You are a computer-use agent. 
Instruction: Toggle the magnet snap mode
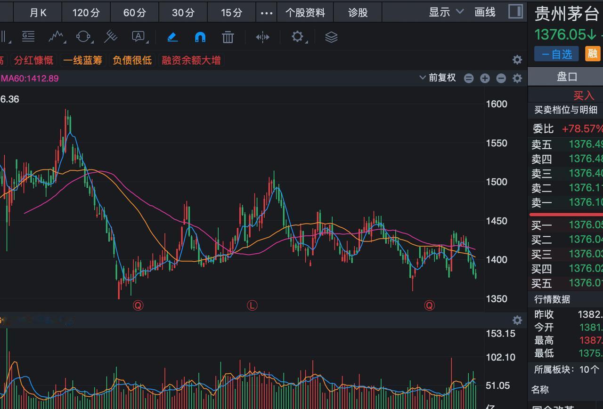pos(200,37)
